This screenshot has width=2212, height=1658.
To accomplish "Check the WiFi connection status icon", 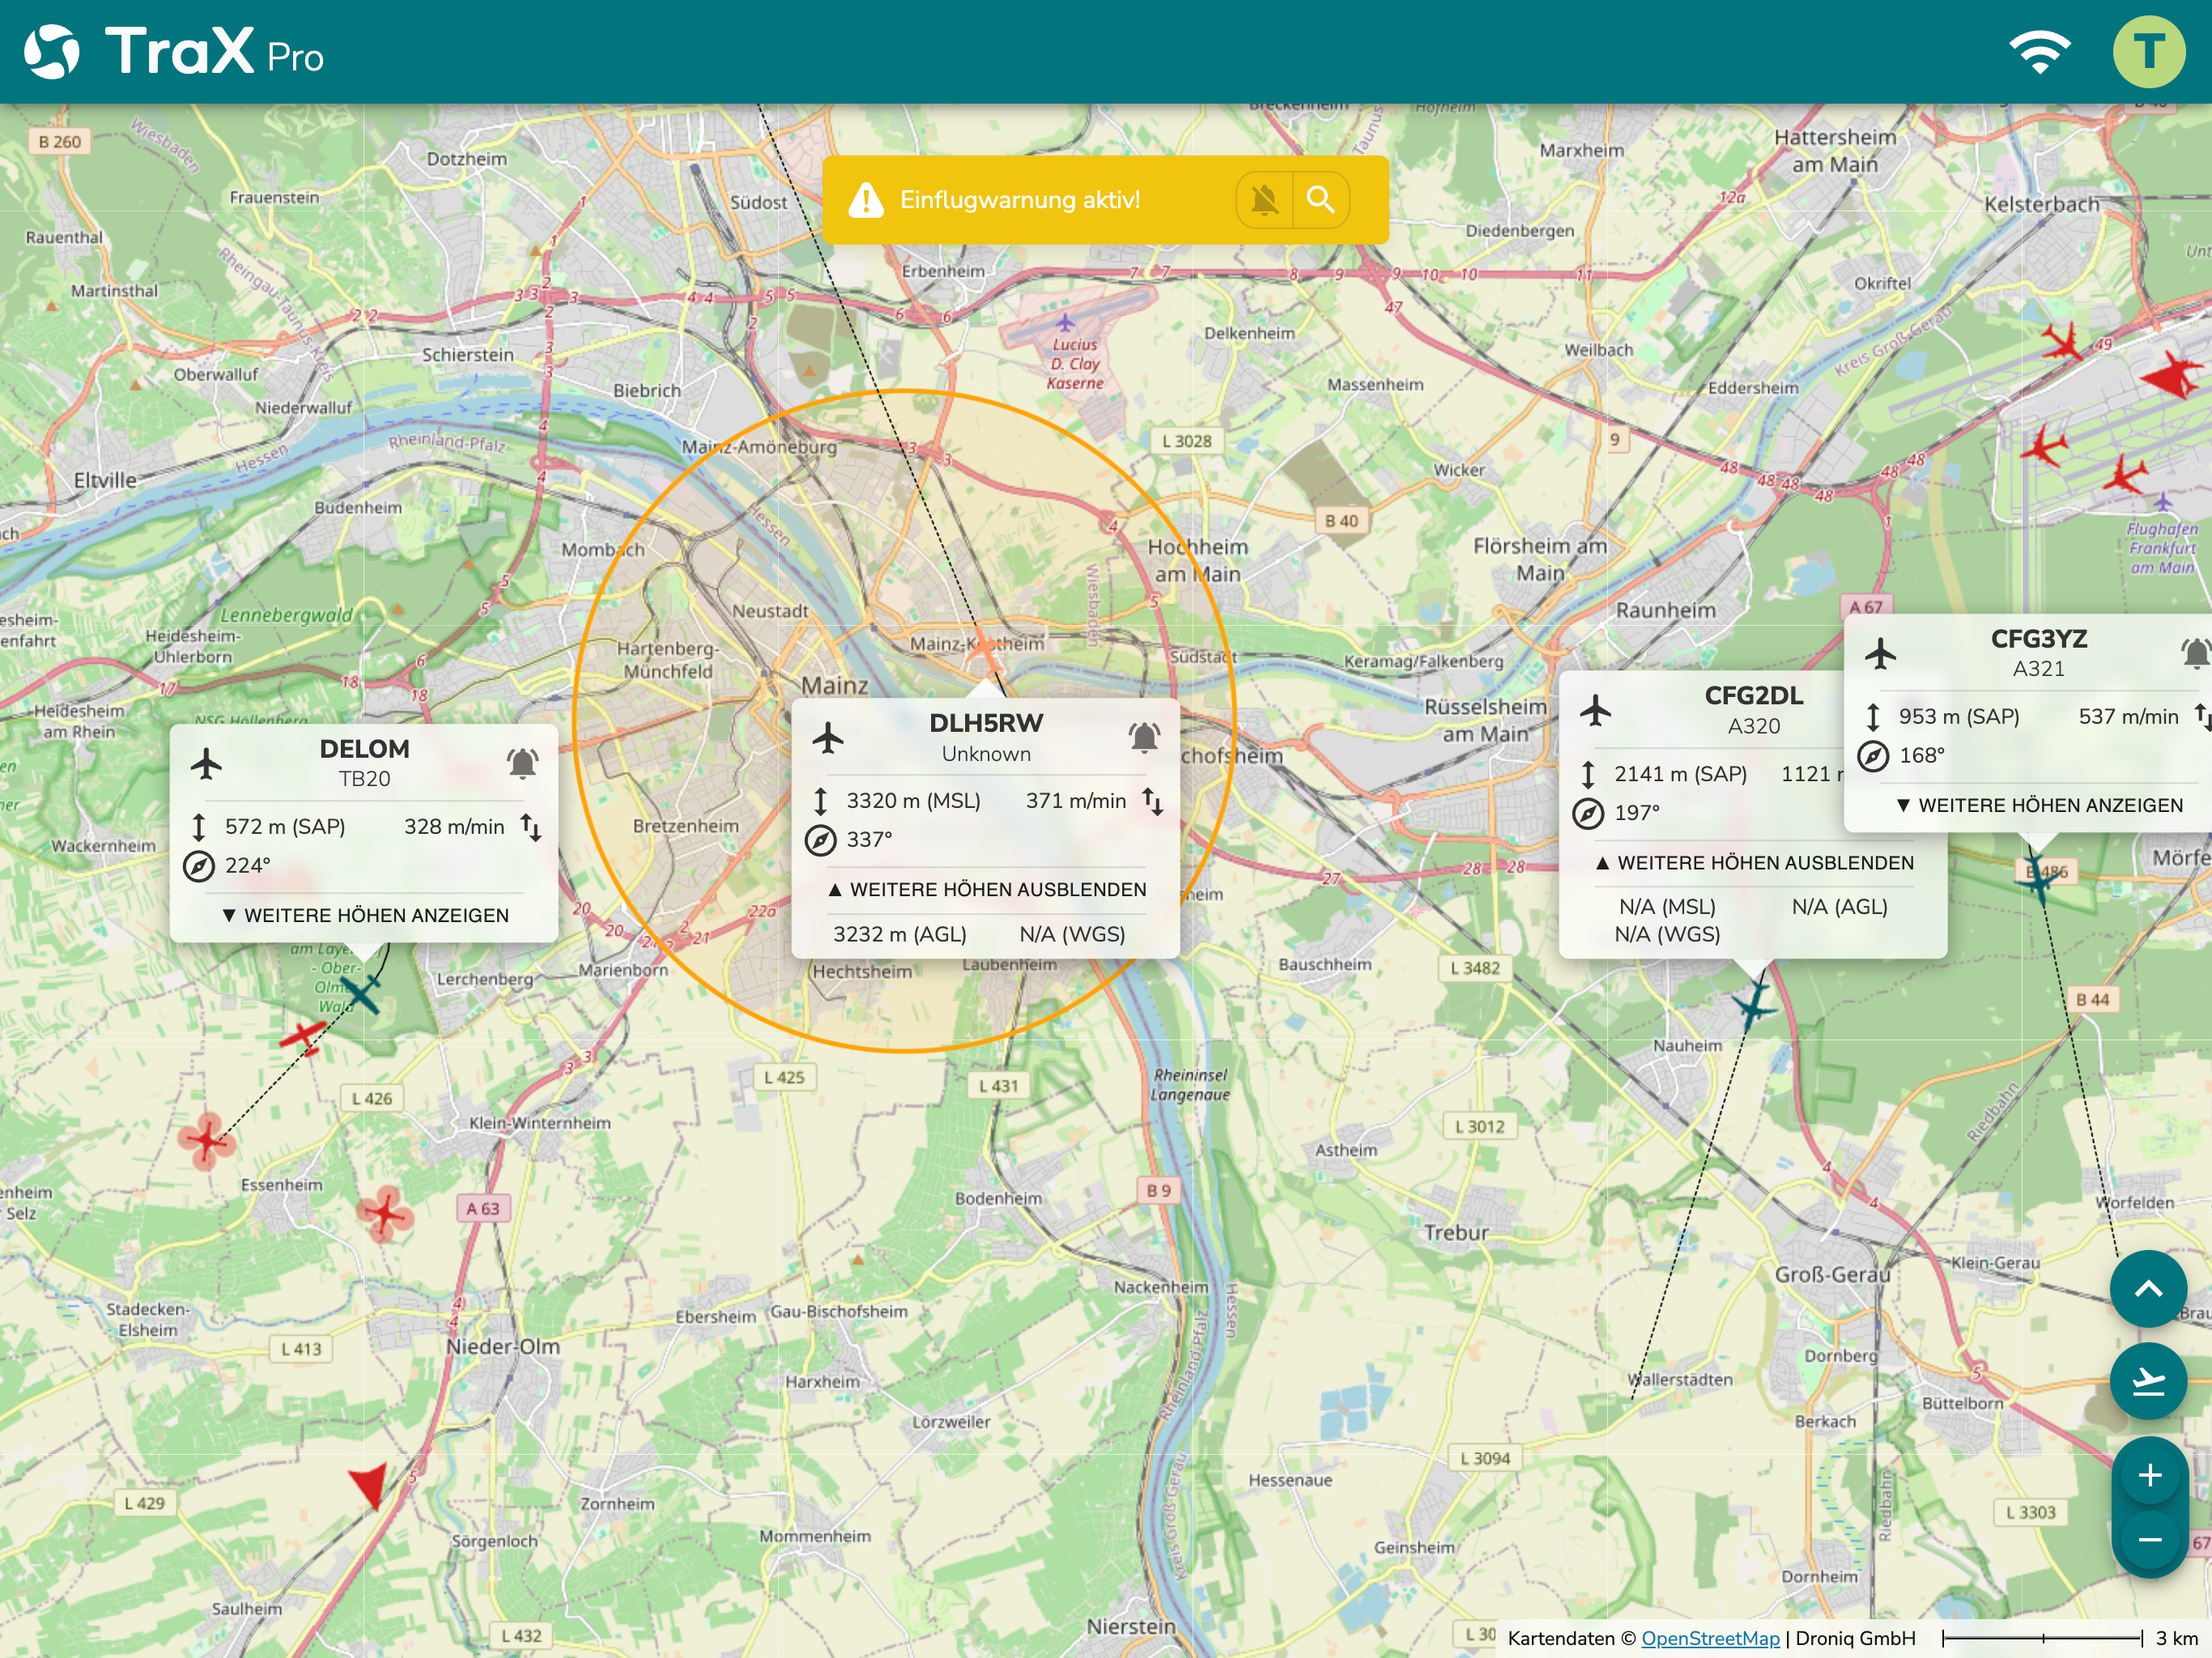I will [2040, 52].
